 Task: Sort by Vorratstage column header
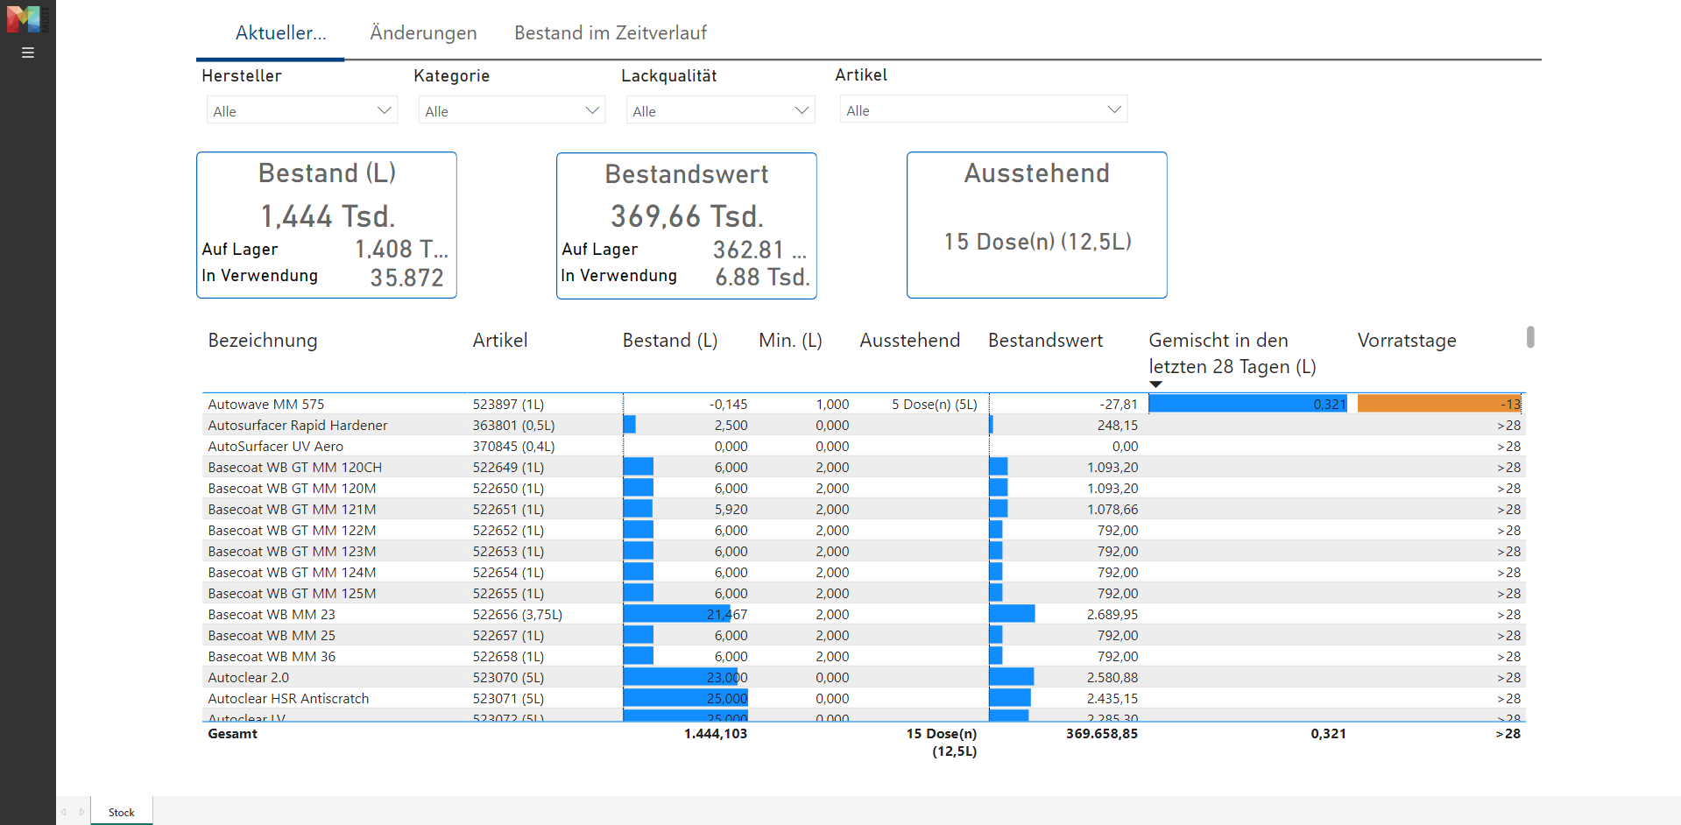(x=1407, y=341)
